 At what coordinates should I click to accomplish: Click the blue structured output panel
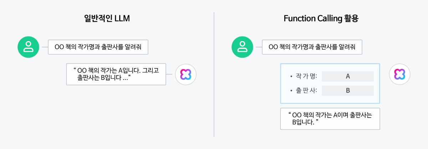(330, 83)
